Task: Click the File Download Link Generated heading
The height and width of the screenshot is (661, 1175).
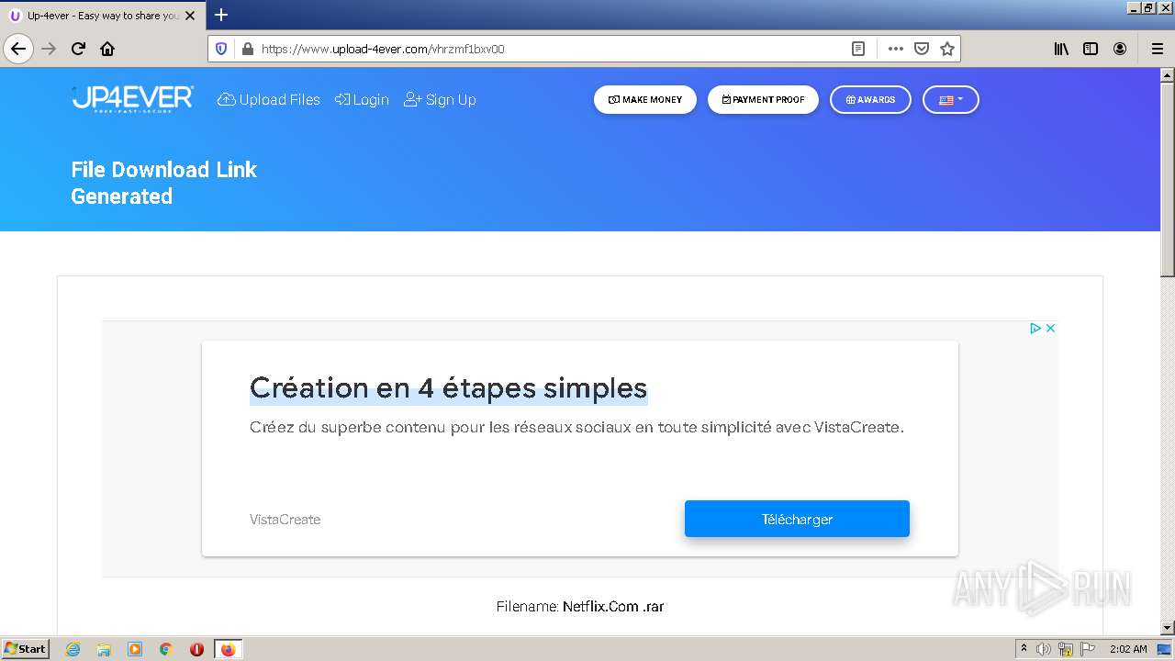Action: coord(163,183)
